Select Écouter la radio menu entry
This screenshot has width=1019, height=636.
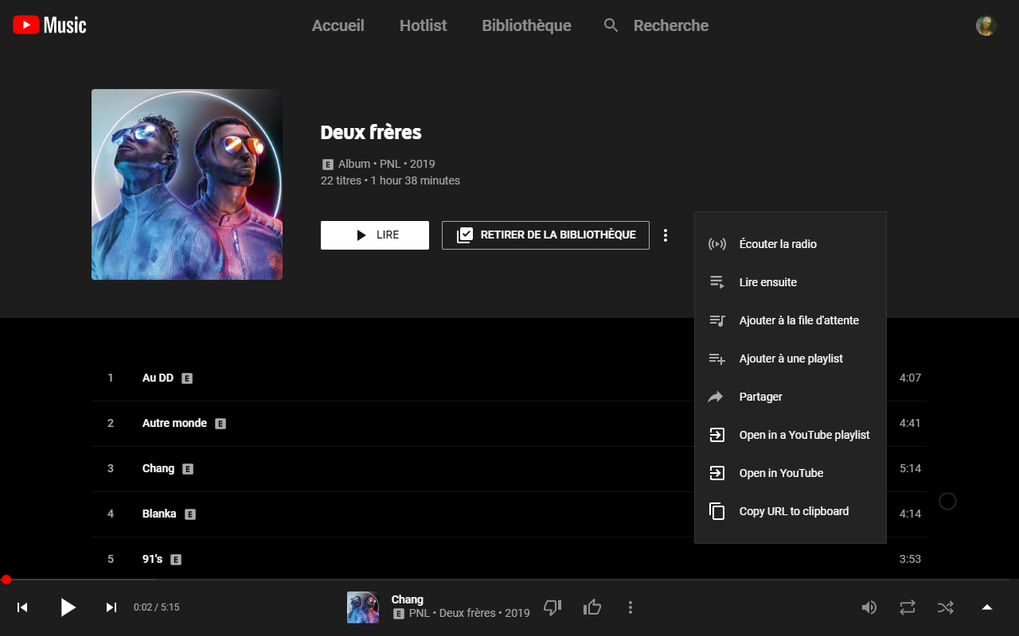tap(790, 244)
